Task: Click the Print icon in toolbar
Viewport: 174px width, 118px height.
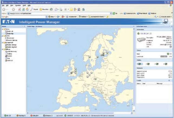Action: [61, 9]
